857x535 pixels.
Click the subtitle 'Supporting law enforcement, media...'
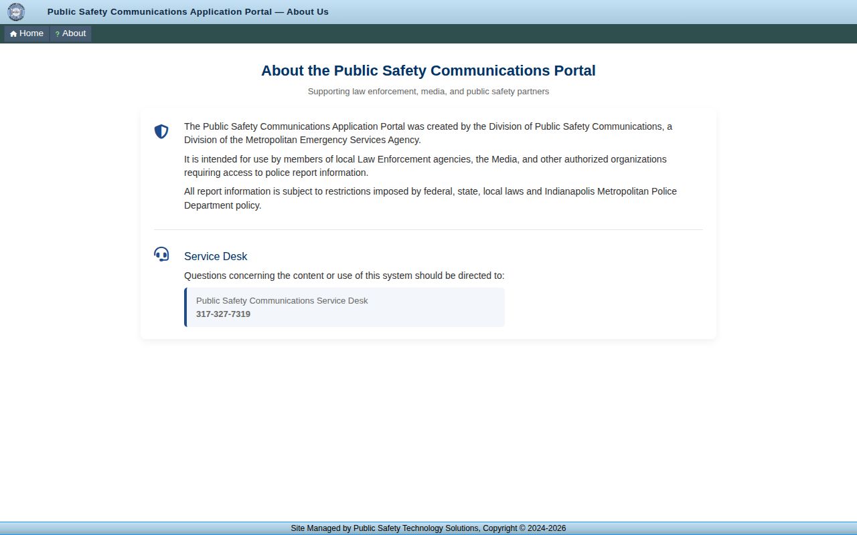[428, 92]
